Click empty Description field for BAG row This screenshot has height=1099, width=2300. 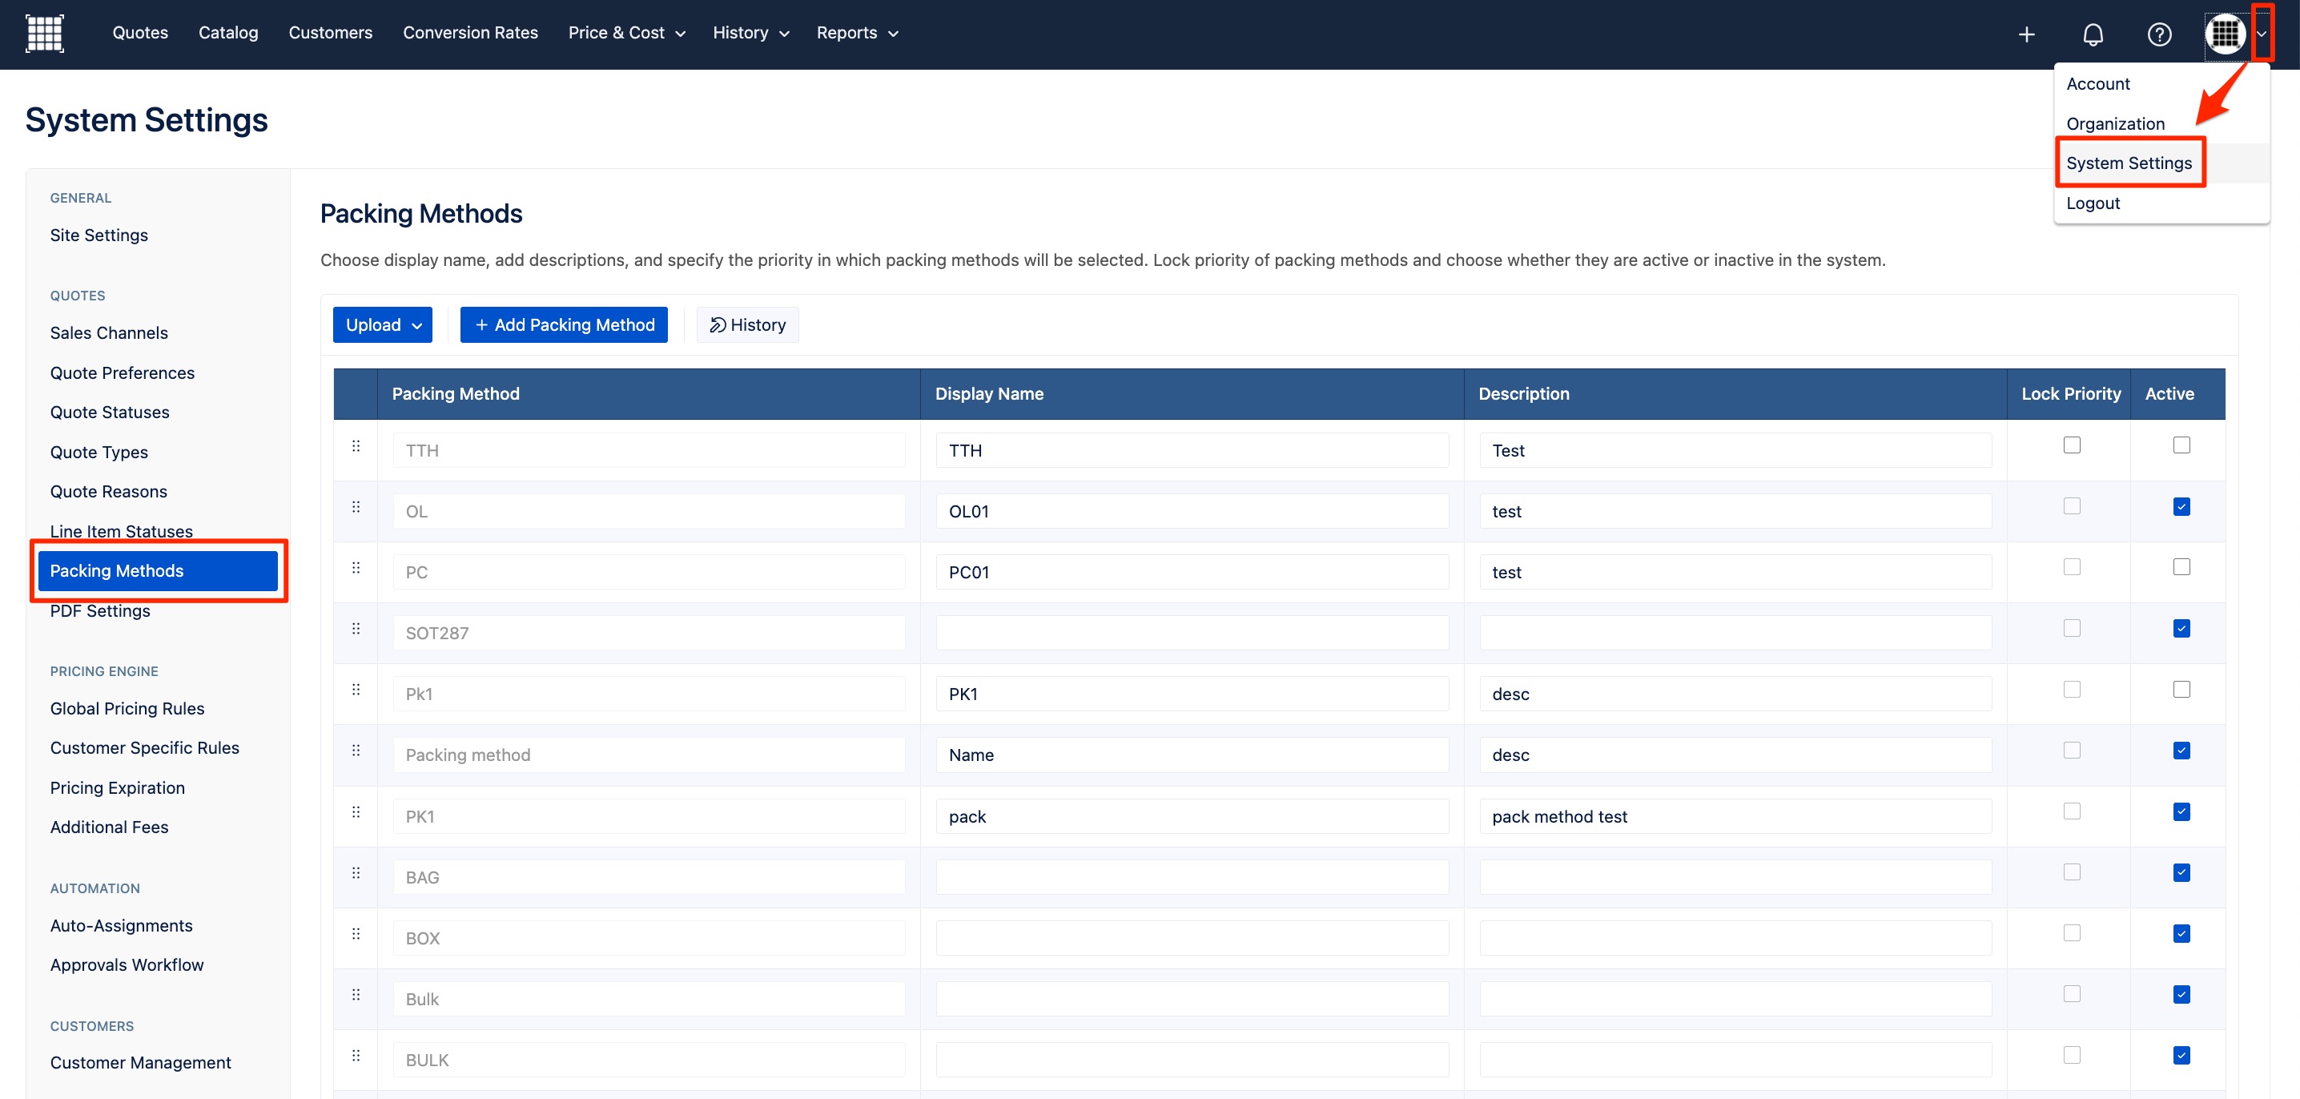1735,878
